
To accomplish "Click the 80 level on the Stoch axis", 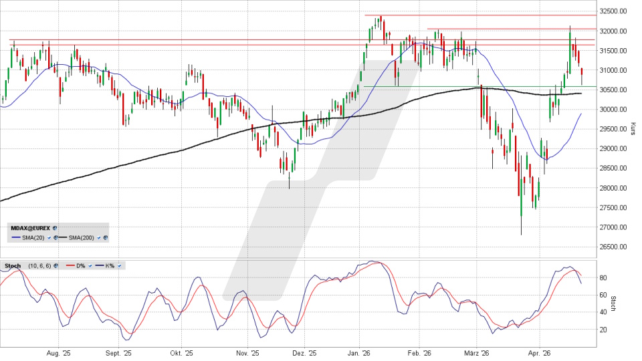I will (603, 278).
